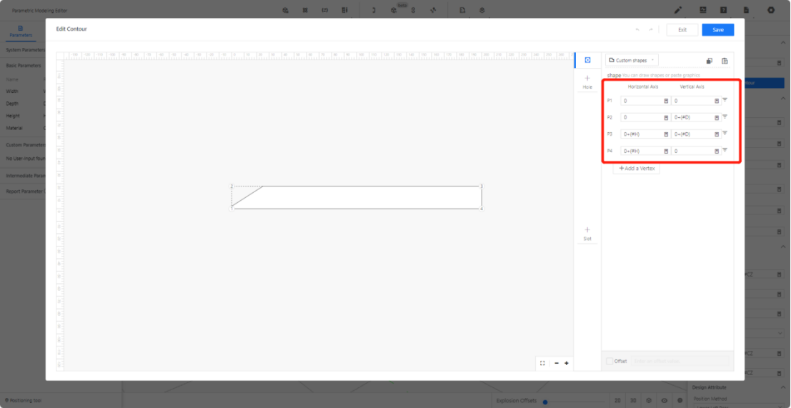Add a Slot to the contour

(x=587, y=234)
